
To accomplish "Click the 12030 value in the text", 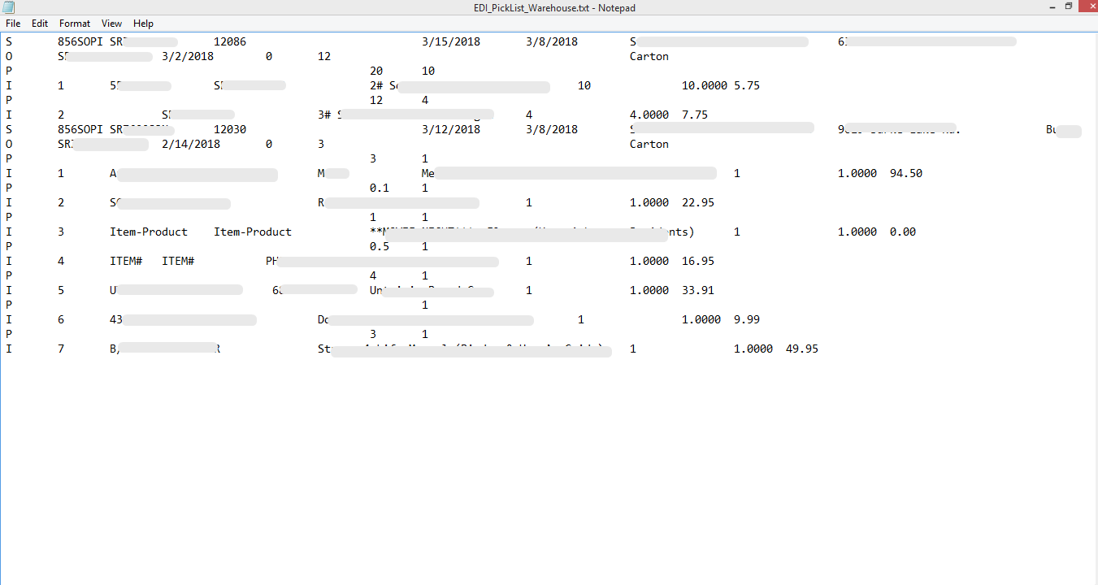I will point(230,129).
